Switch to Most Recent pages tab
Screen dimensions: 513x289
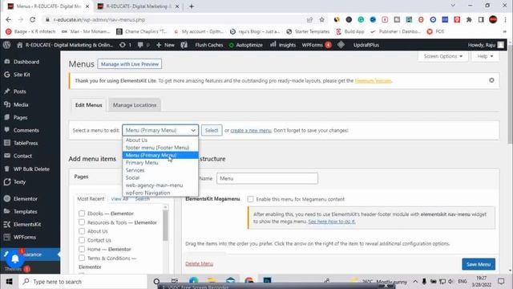pos(91,199)
